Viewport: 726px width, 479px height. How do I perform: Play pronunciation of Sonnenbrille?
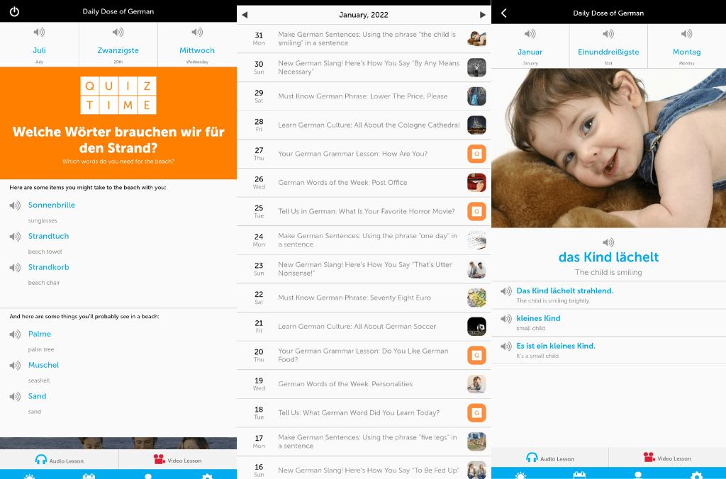tap(15, 205)
